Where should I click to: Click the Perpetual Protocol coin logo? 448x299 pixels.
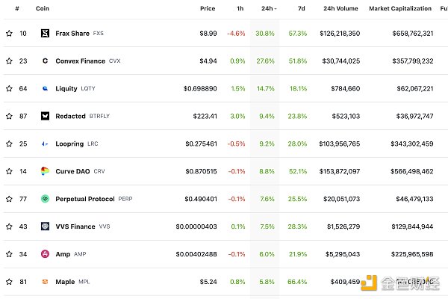pyautogui.click(x=45, y=199)
